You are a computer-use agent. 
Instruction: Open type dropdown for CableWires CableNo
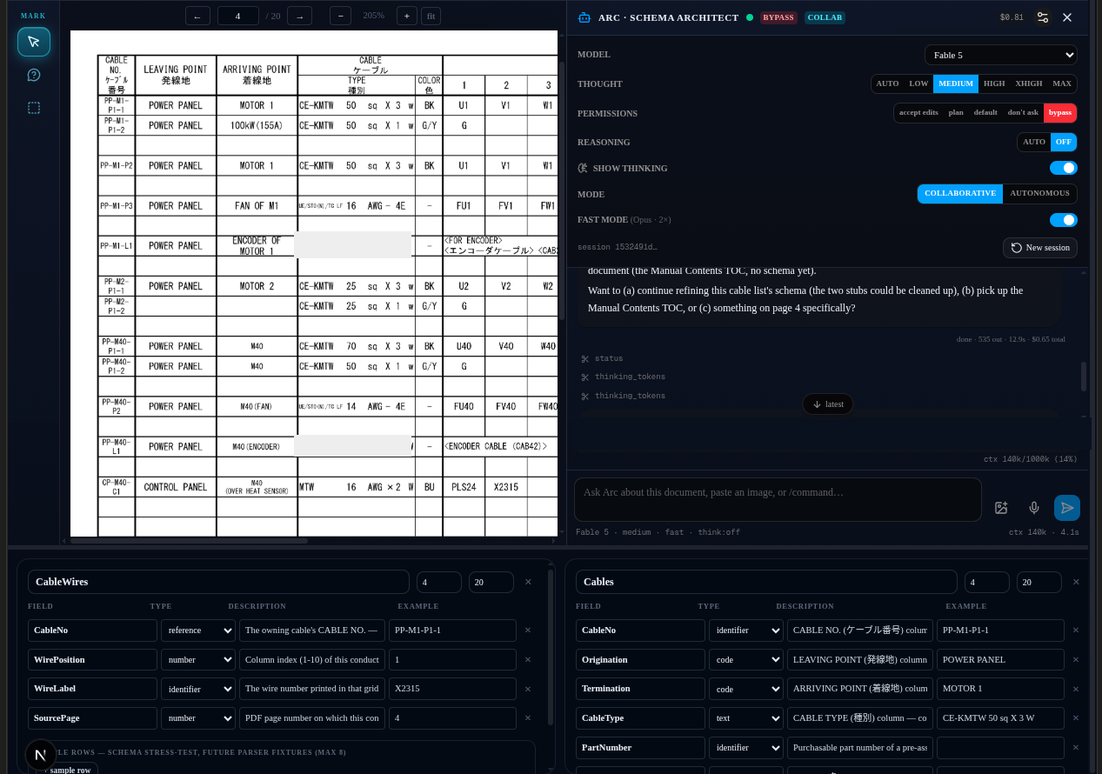pos(198,631)
